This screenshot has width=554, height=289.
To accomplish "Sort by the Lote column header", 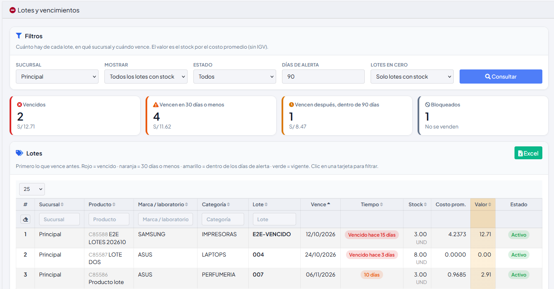I will pyautogui.click(x=275, y=205).
